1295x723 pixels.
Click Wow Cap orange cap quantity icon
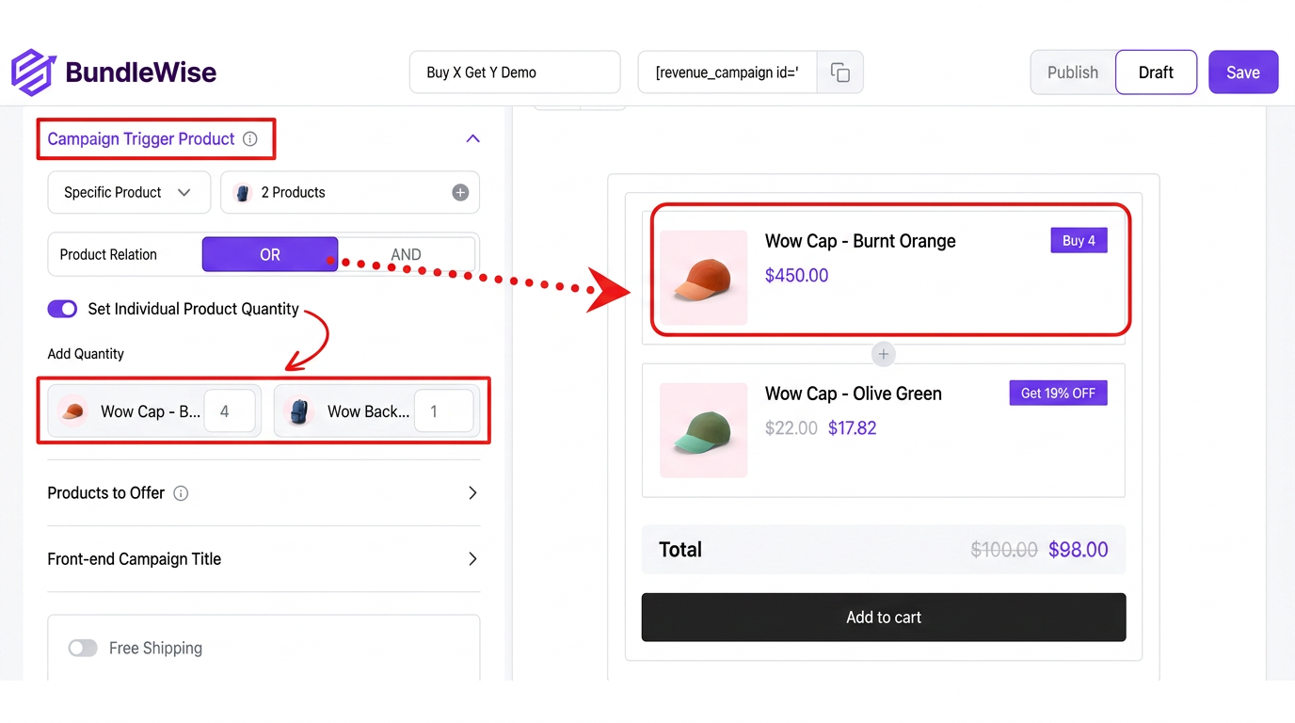[x=72, y=411]
